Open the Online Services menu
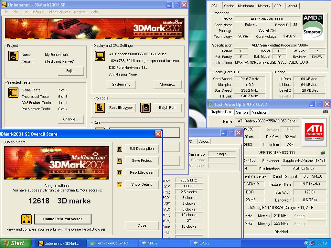This screenshot has height=248, width=331. point(59,12)
